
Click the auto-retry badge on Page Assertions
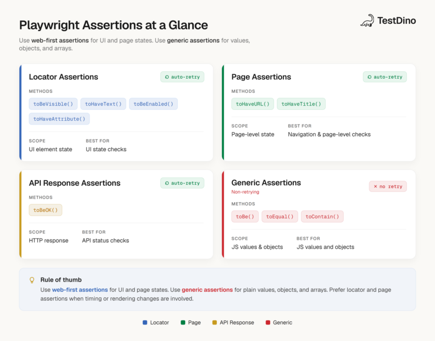[x=385, y=77]
